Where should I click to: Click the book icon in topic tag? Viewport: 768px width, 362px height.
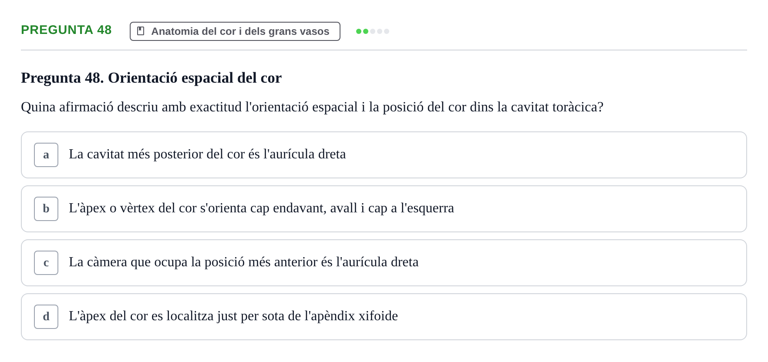141,31
